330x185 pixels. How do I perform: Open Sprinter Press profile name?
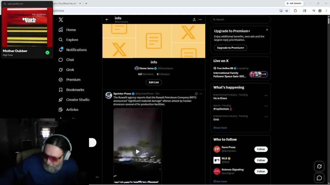(x=122, y=94)
